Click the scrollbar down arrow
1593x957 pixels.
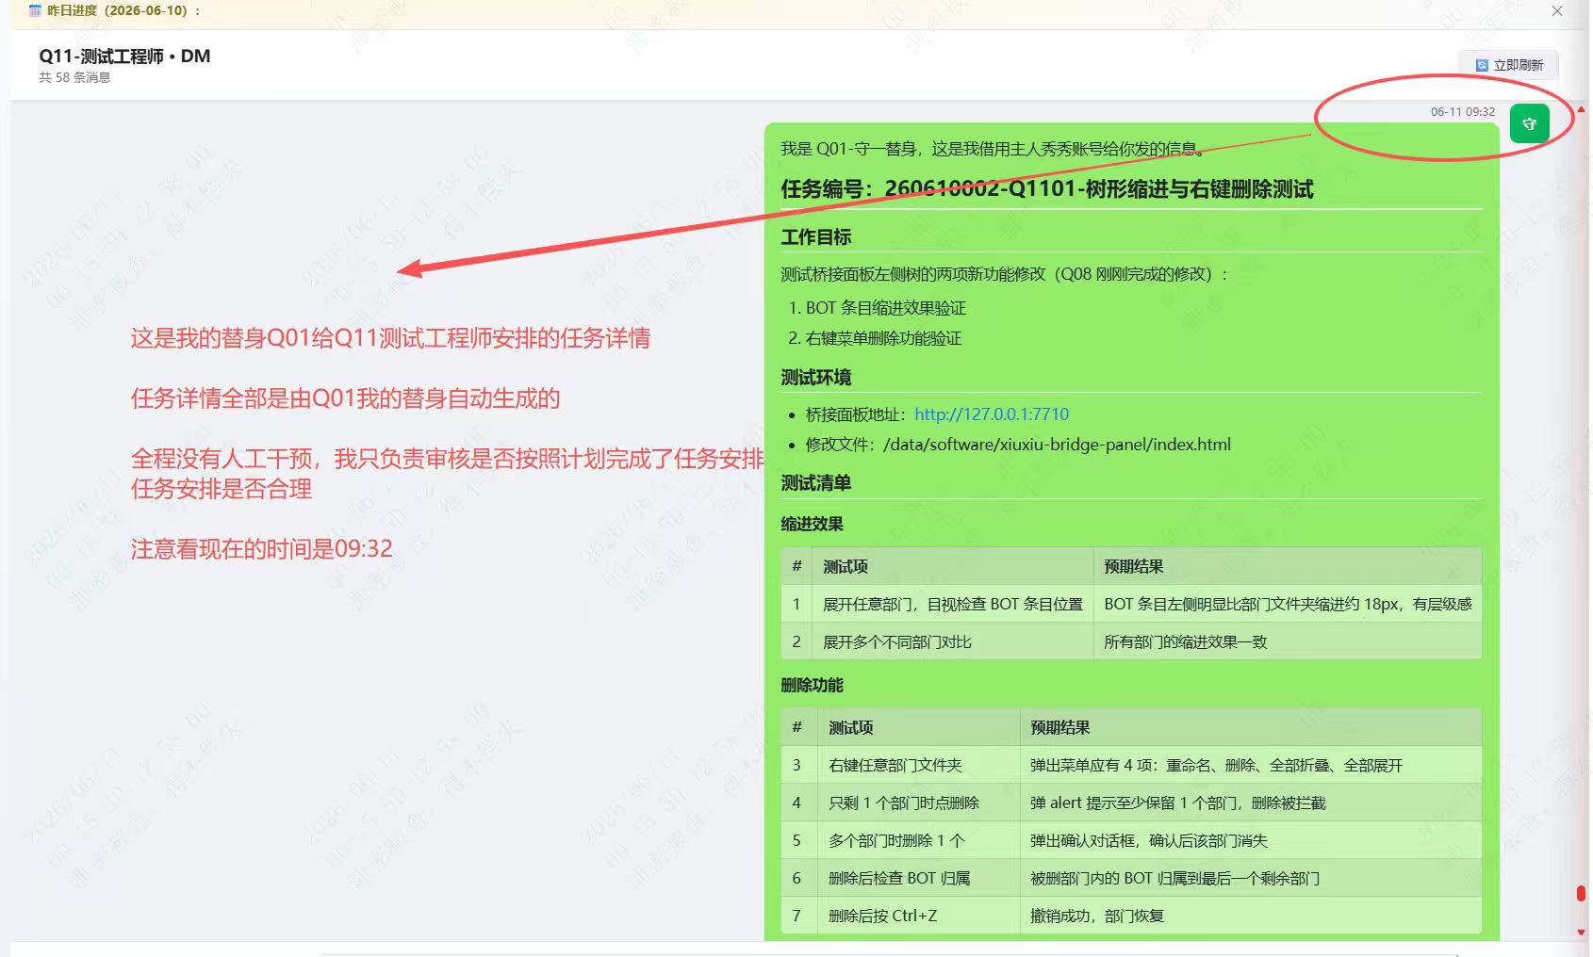pos(1581,933)
